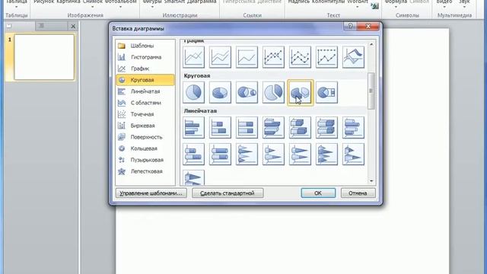Select the stacked line with markers icon
Image resolution: width=487 pixels, height=274 pixels.
tap(300, 57)
